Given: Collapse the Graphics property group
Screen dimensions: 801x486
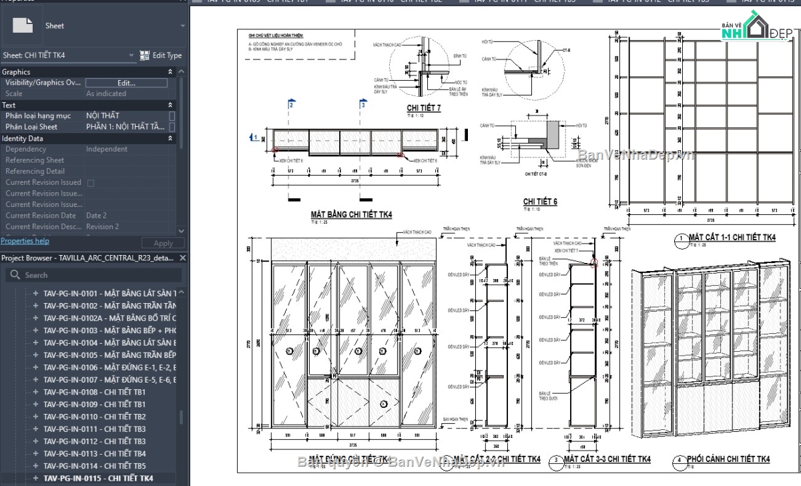Looking at the screenshot, I should 170,71.
